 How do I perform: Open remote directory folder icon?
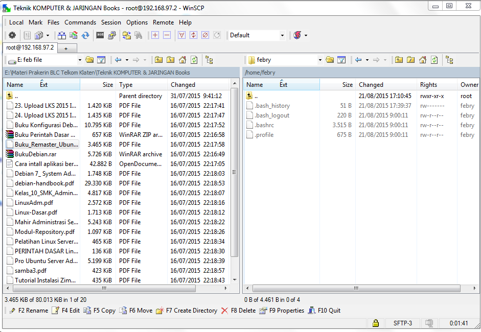[x=330, y=60]
